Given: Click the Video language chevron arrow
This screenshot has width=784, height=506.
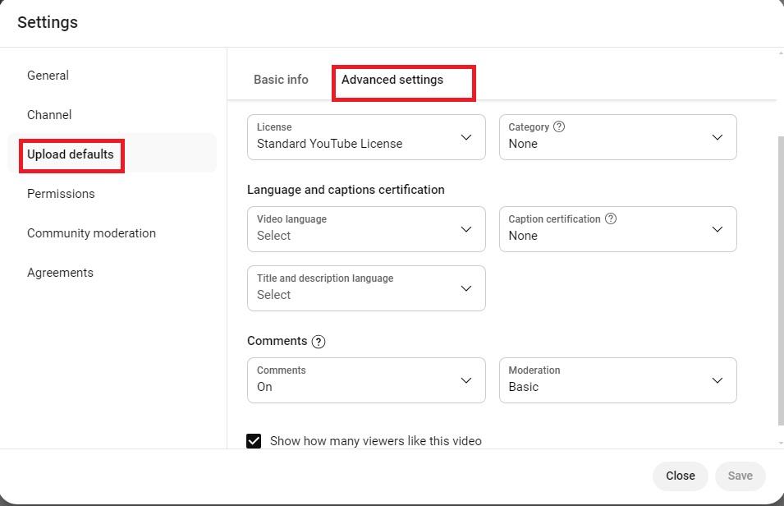Looking at the screenshot, I should point(466,229).
